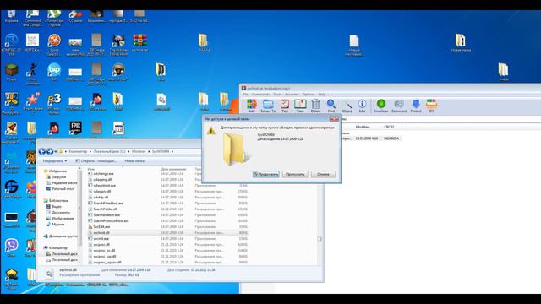
Task: Open the Корзина recycle bin desktop icon
Action: coord(11,17)
